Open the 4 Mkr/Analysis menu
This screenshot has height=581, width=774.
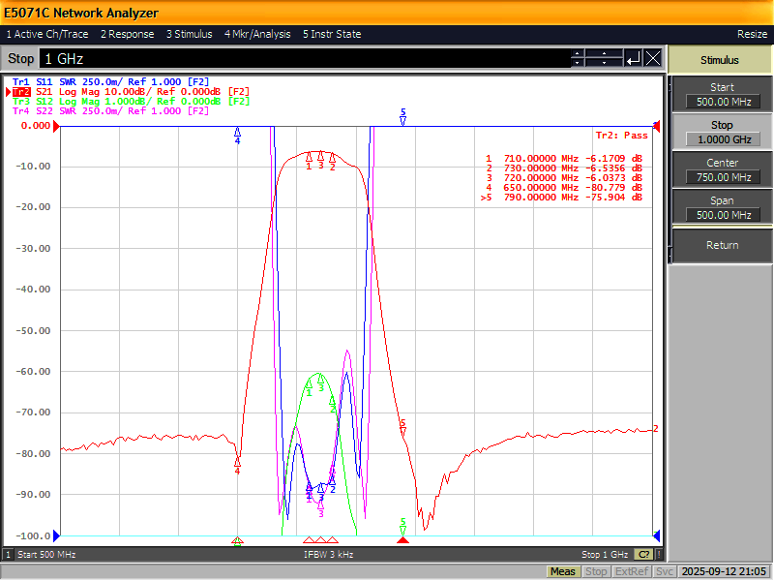pos(257,34)
